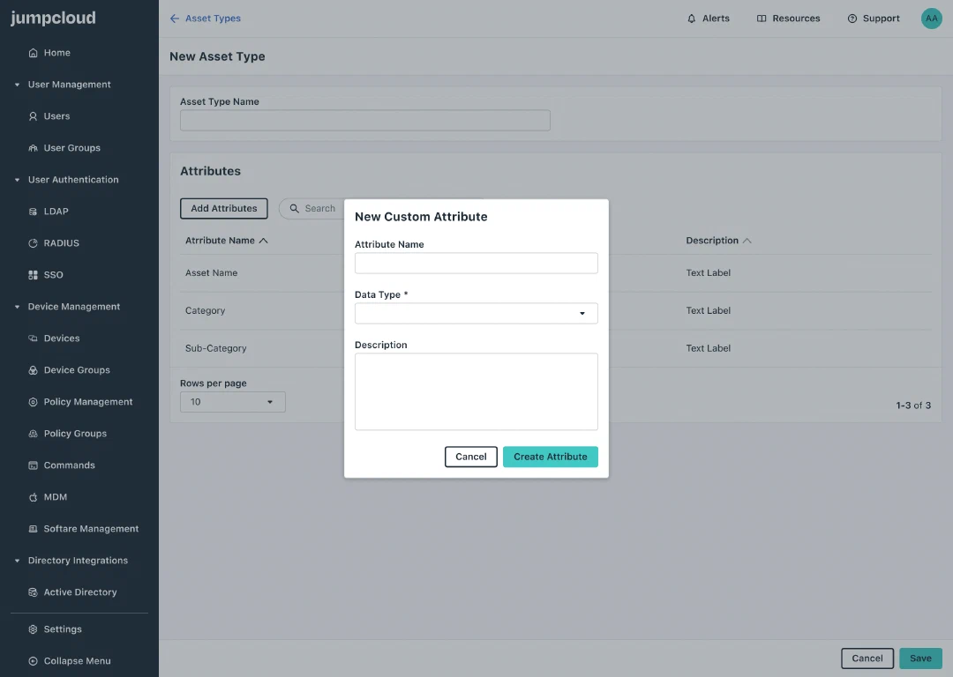
Task: Open the RADIUS sidebar item
Action: [62, 243]
